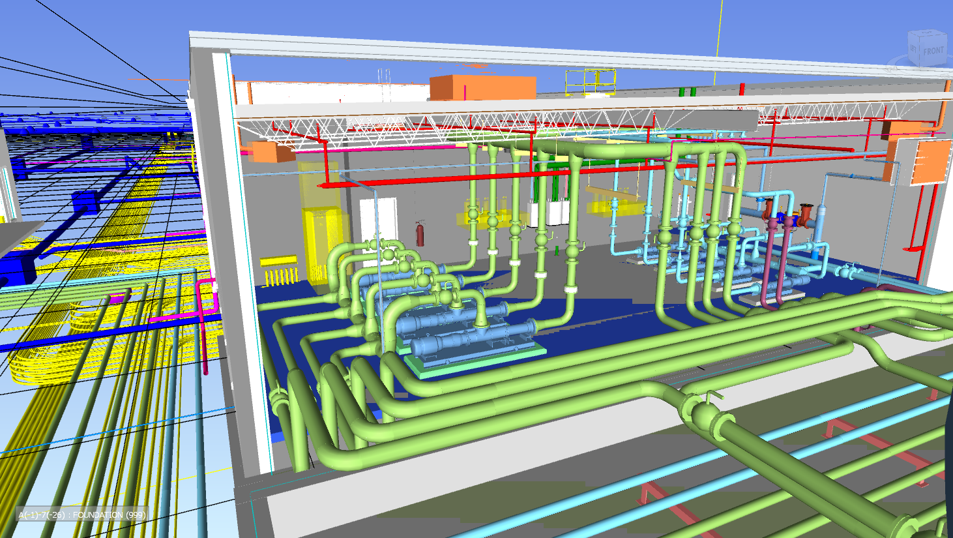Image resolution: width=953 pixels, height=538 pixels.
Task: Select the orange rooftop unit
Action: point(482,88)
